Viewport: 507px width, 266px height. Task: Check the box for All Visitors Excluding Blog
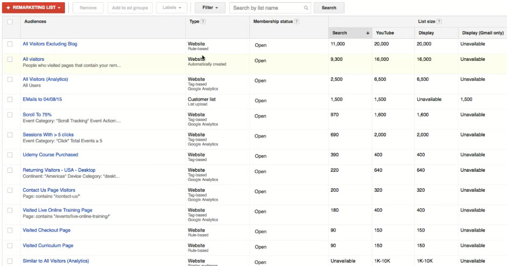click(10, 44)
